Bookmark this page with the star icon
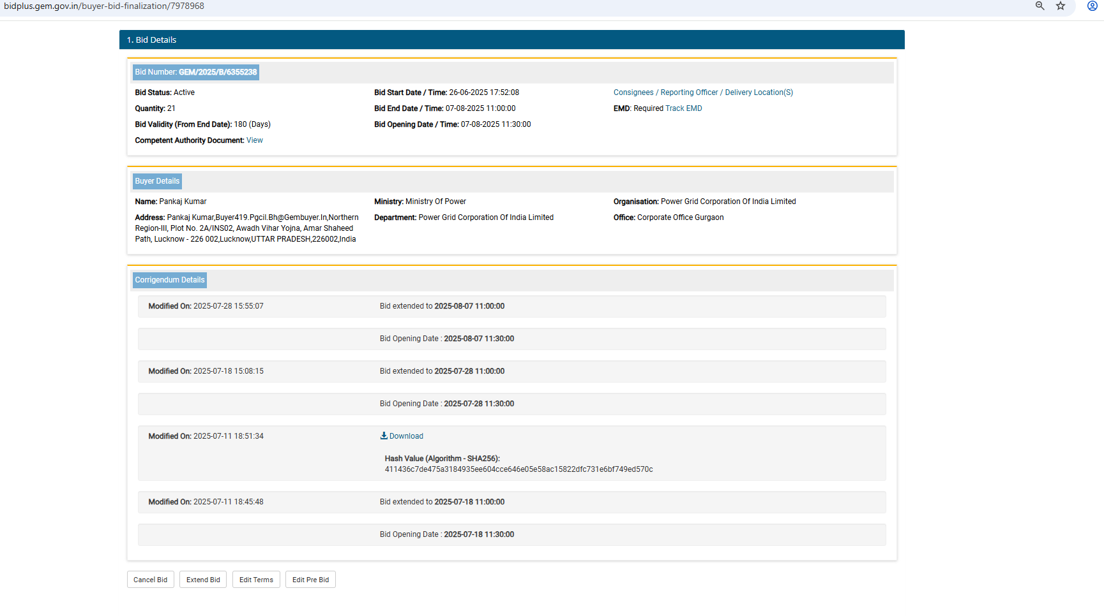The height and width of the screenshot is (616, 1104). point(1061,6)
